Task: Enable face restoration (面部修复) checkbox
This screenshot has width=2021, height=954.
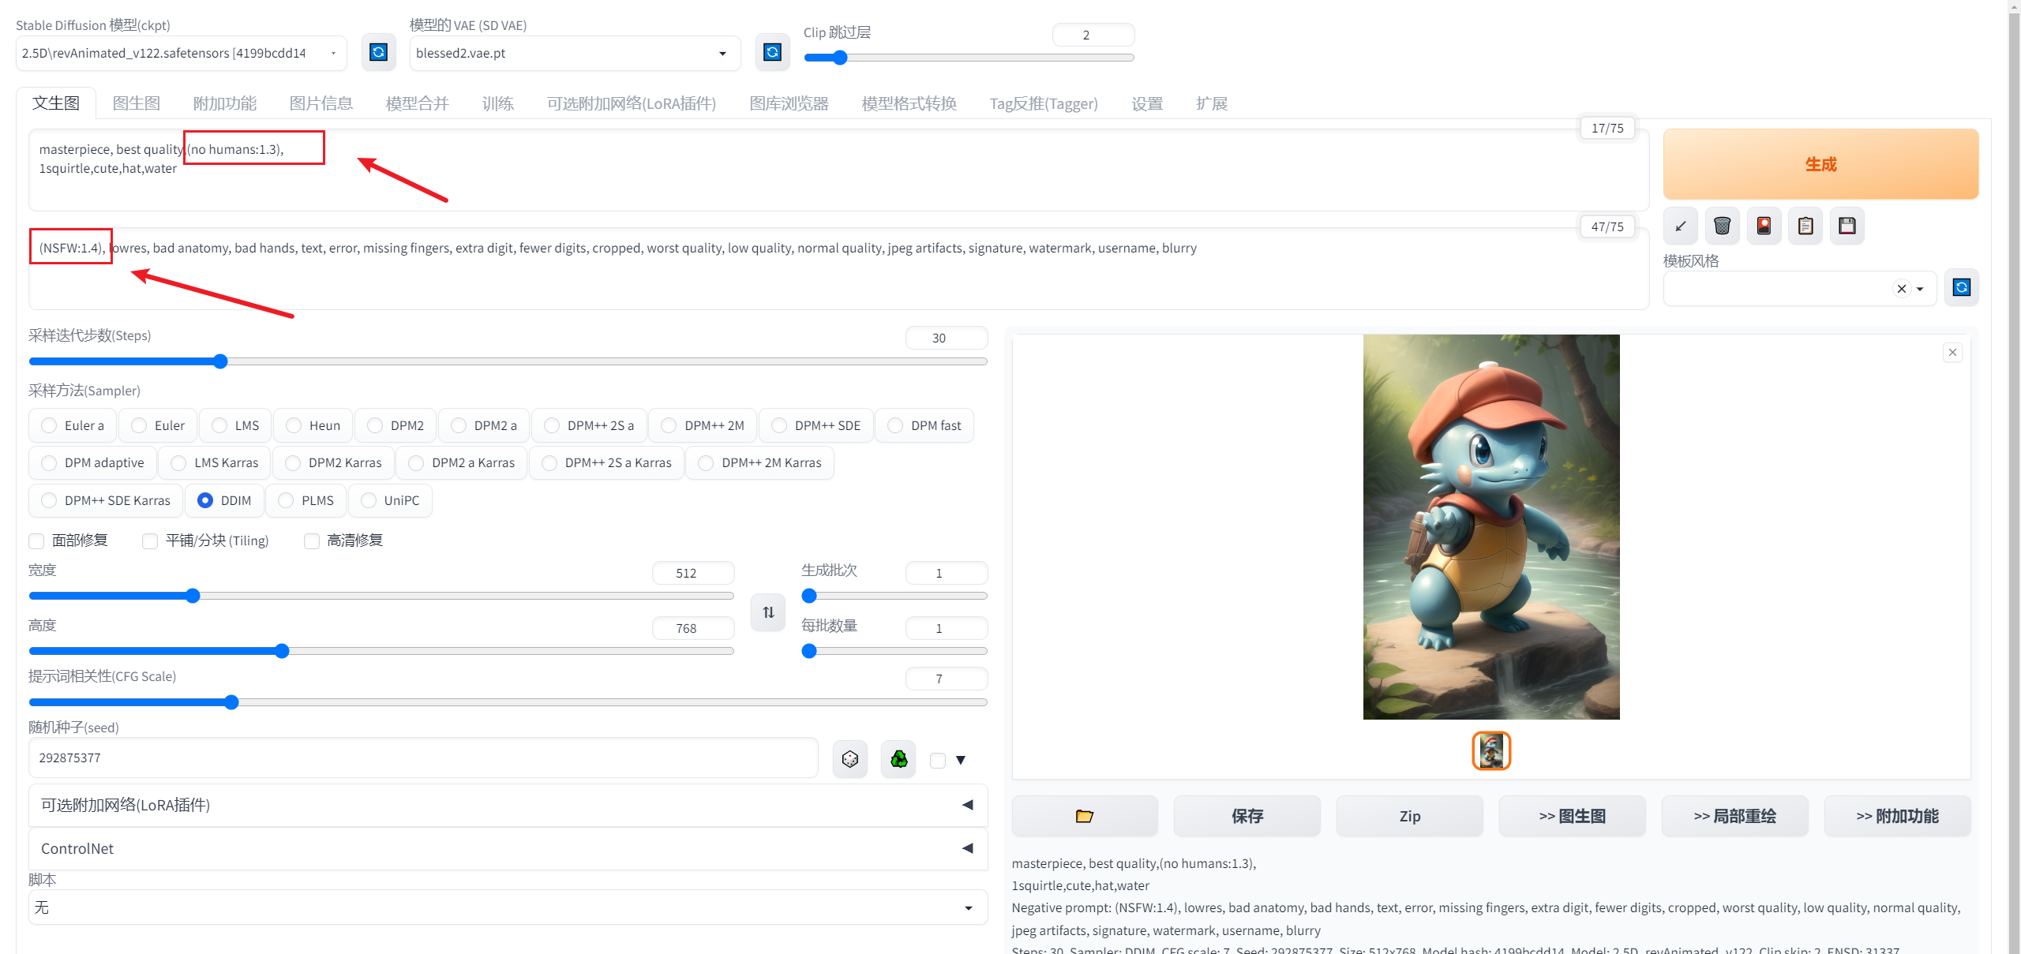Action: pos(36,541)
